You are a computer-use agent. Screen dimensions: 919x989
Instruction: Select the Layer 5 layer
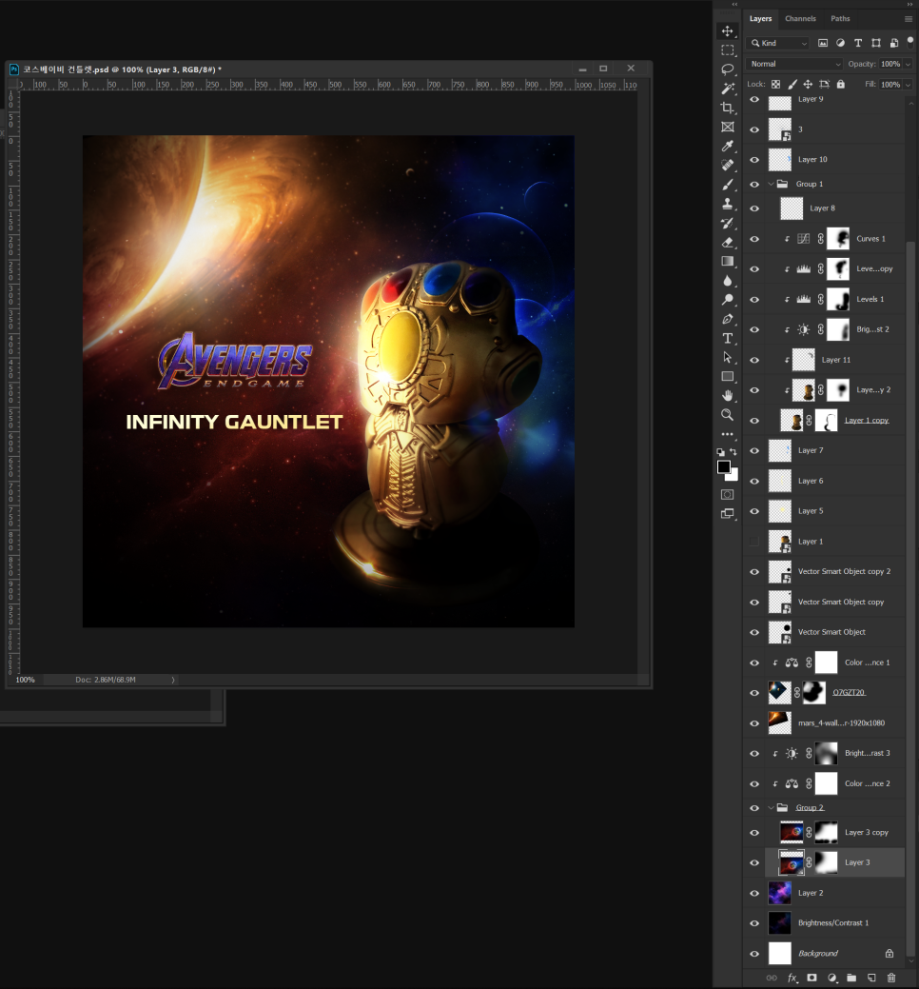tap(834, 511)
